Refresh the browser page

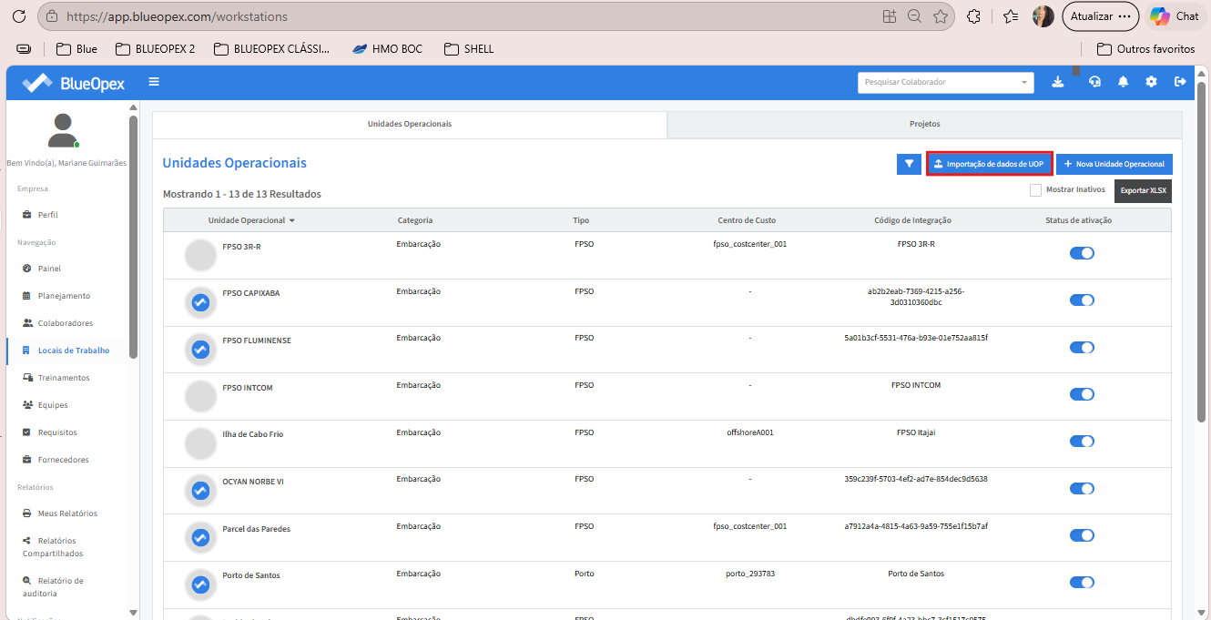pos(18,16)
